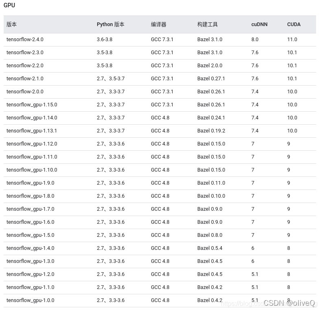Click the Bazel 0.27.1 cell
Screen dimensions: 321x311
point(211,79)
